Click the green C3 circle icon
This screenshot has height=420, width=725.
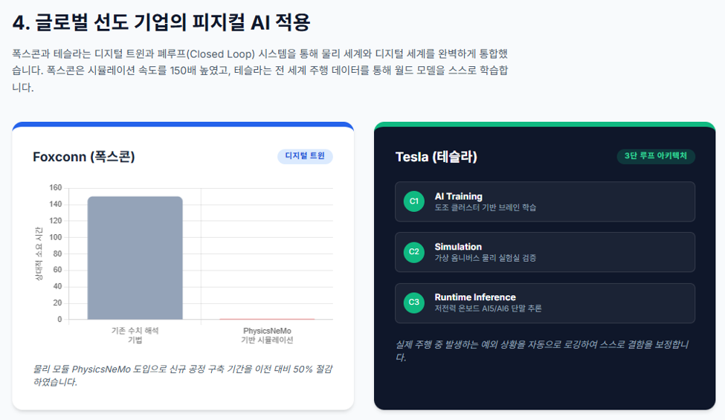click(414, 303)
